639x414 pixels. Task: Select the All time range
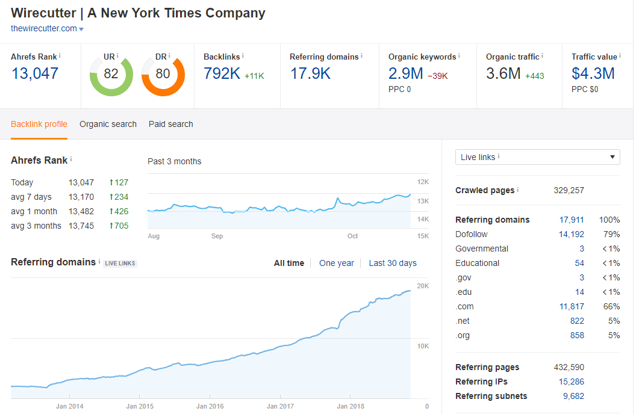pos(289,263)
